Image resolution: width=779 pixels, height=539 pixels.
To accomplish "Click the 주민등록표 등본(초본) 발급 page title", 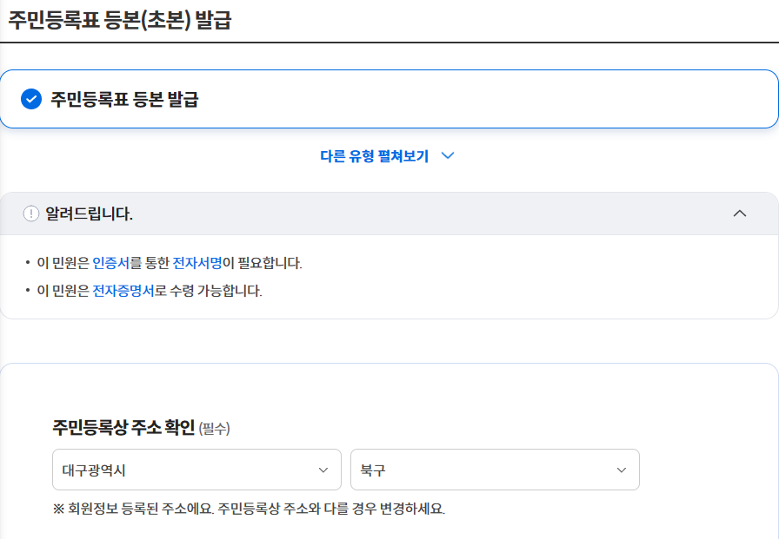I will [120, 20].
